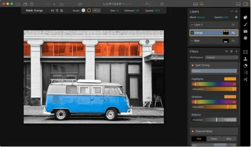Adjust the Shadows saturation slider
This screenshot has height=147, width=251.
[214, 107]
